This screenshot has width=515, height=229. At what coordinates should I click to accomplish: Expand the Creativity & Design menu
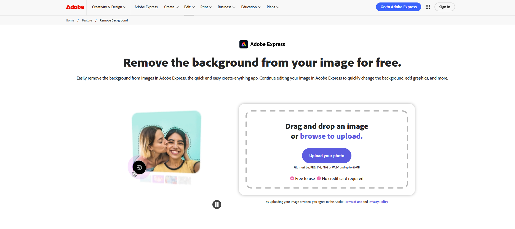pos(109,7)
